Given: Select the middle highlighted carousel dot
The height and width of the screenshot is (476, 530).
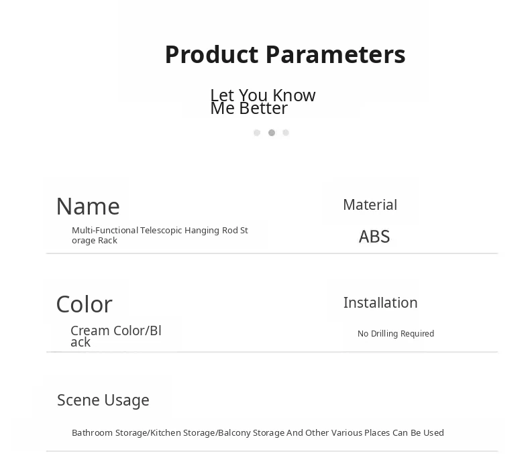Looking at the screenshot, I should coord(272,133).
